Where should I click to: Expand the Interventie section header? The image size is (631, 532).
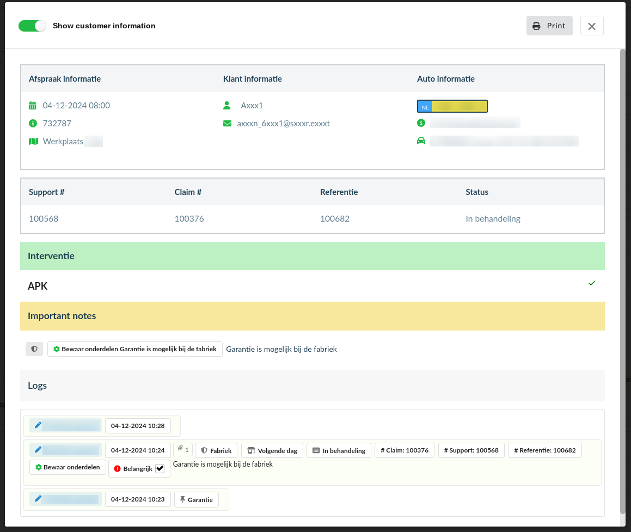[312, 256]
